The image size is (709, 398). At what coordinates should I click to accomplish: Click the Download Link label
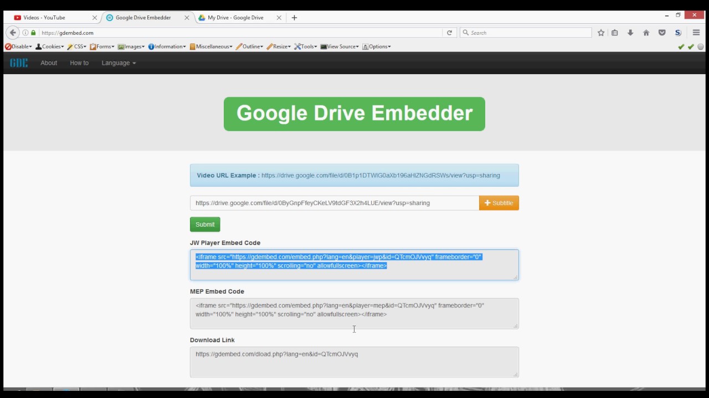212,340
